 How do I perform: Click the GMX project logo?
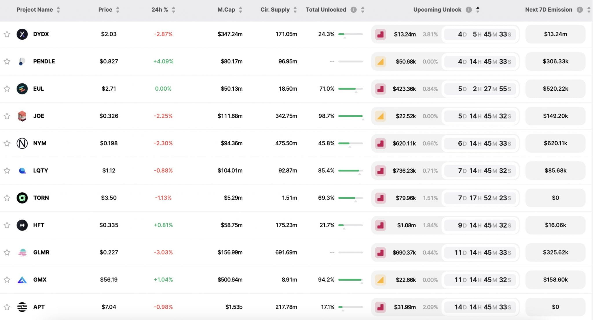coord(22,279)
